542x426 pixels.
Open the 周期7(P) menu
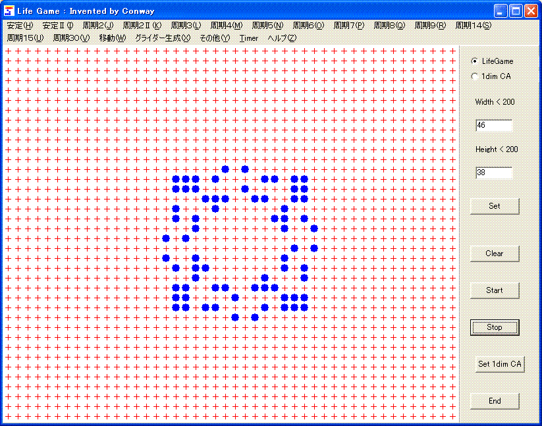pos(349,26)
